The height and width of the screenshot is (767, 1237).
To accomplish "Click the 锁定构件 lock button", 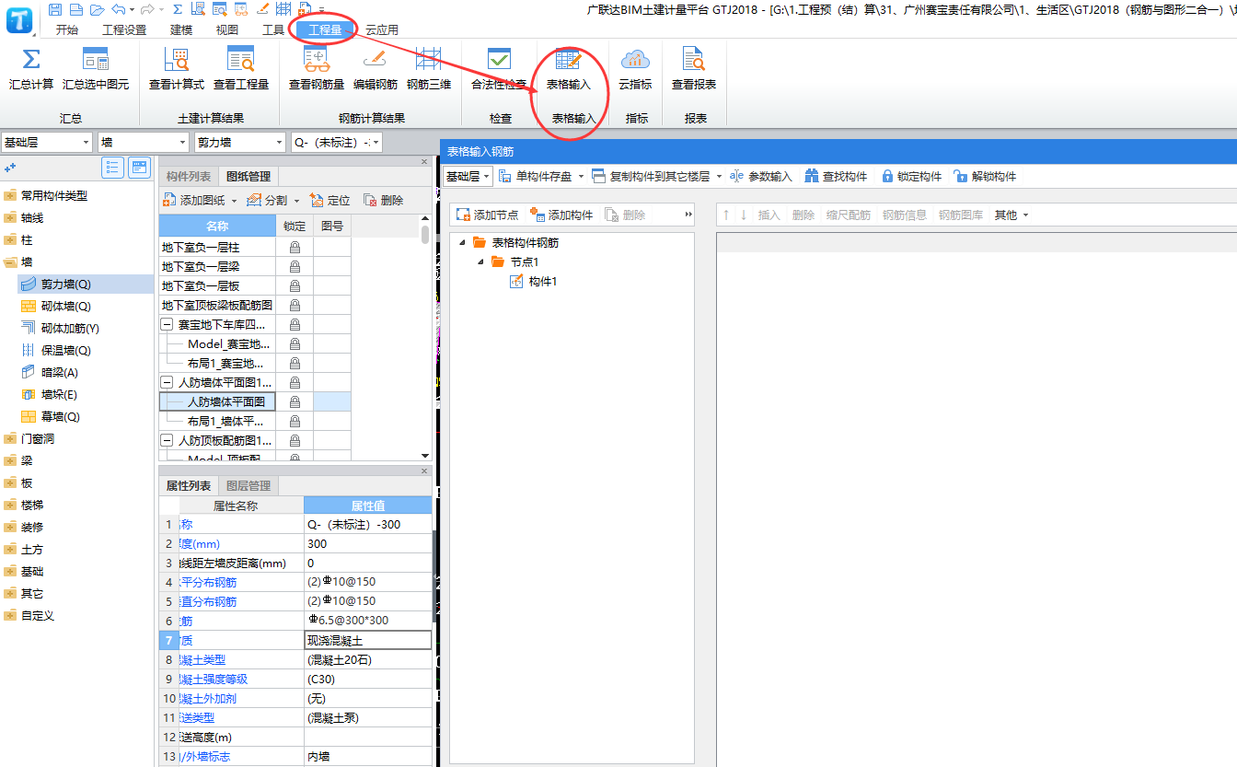I will pyautogui.click(x=911, y=176).
